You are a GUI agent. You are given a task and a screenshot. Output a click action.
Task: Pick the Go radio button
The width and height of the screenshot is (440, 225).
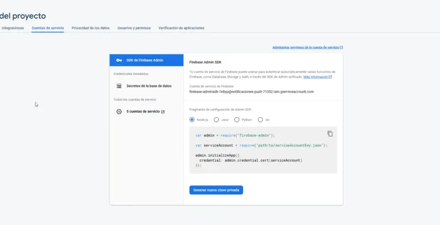tap(260, 119)
